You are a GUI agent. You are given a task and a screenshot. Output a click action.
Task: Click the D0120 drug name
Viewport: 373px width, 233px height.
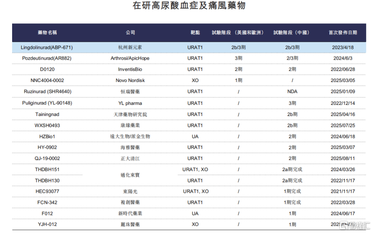(x=47, y=69)
